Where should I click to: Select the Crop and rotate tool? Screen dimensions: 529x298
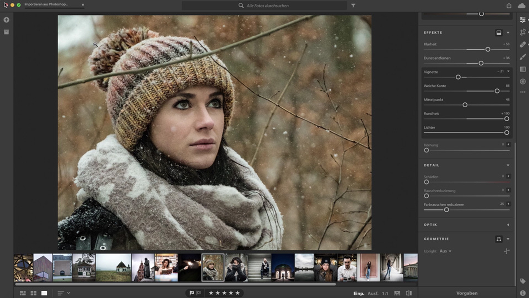pos(522,32)
